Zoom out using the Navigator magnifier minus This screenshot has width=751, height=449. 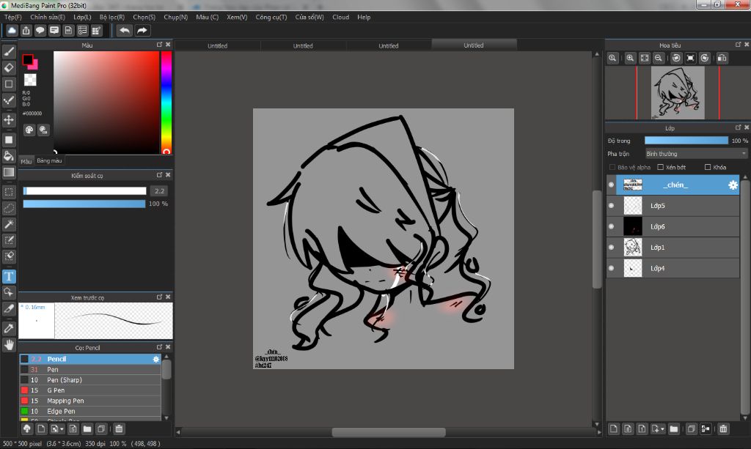pos(659,58)
